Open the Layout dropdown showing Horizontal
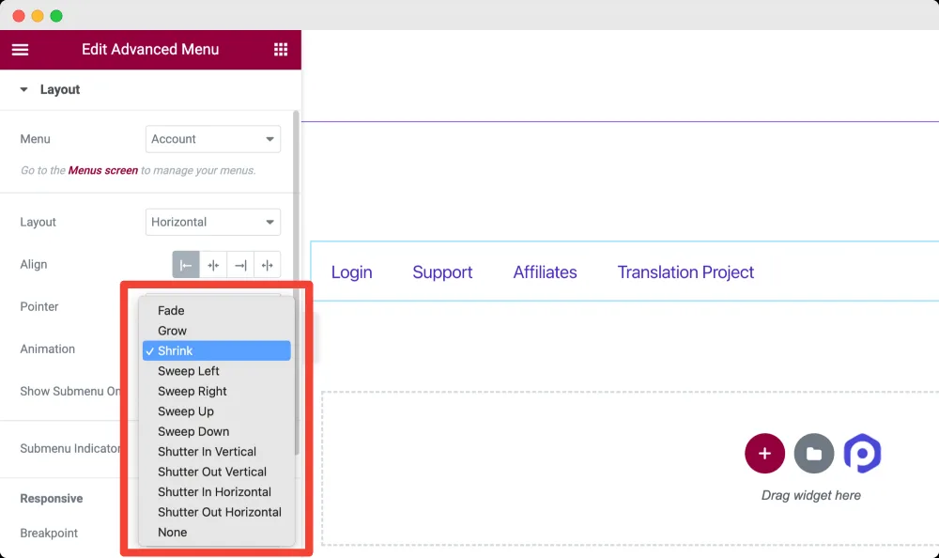 click(x=212, y=223)
